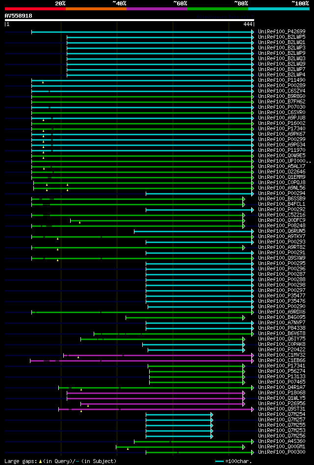Select the UniRef100_C6SZV4 label

(282, 91)
